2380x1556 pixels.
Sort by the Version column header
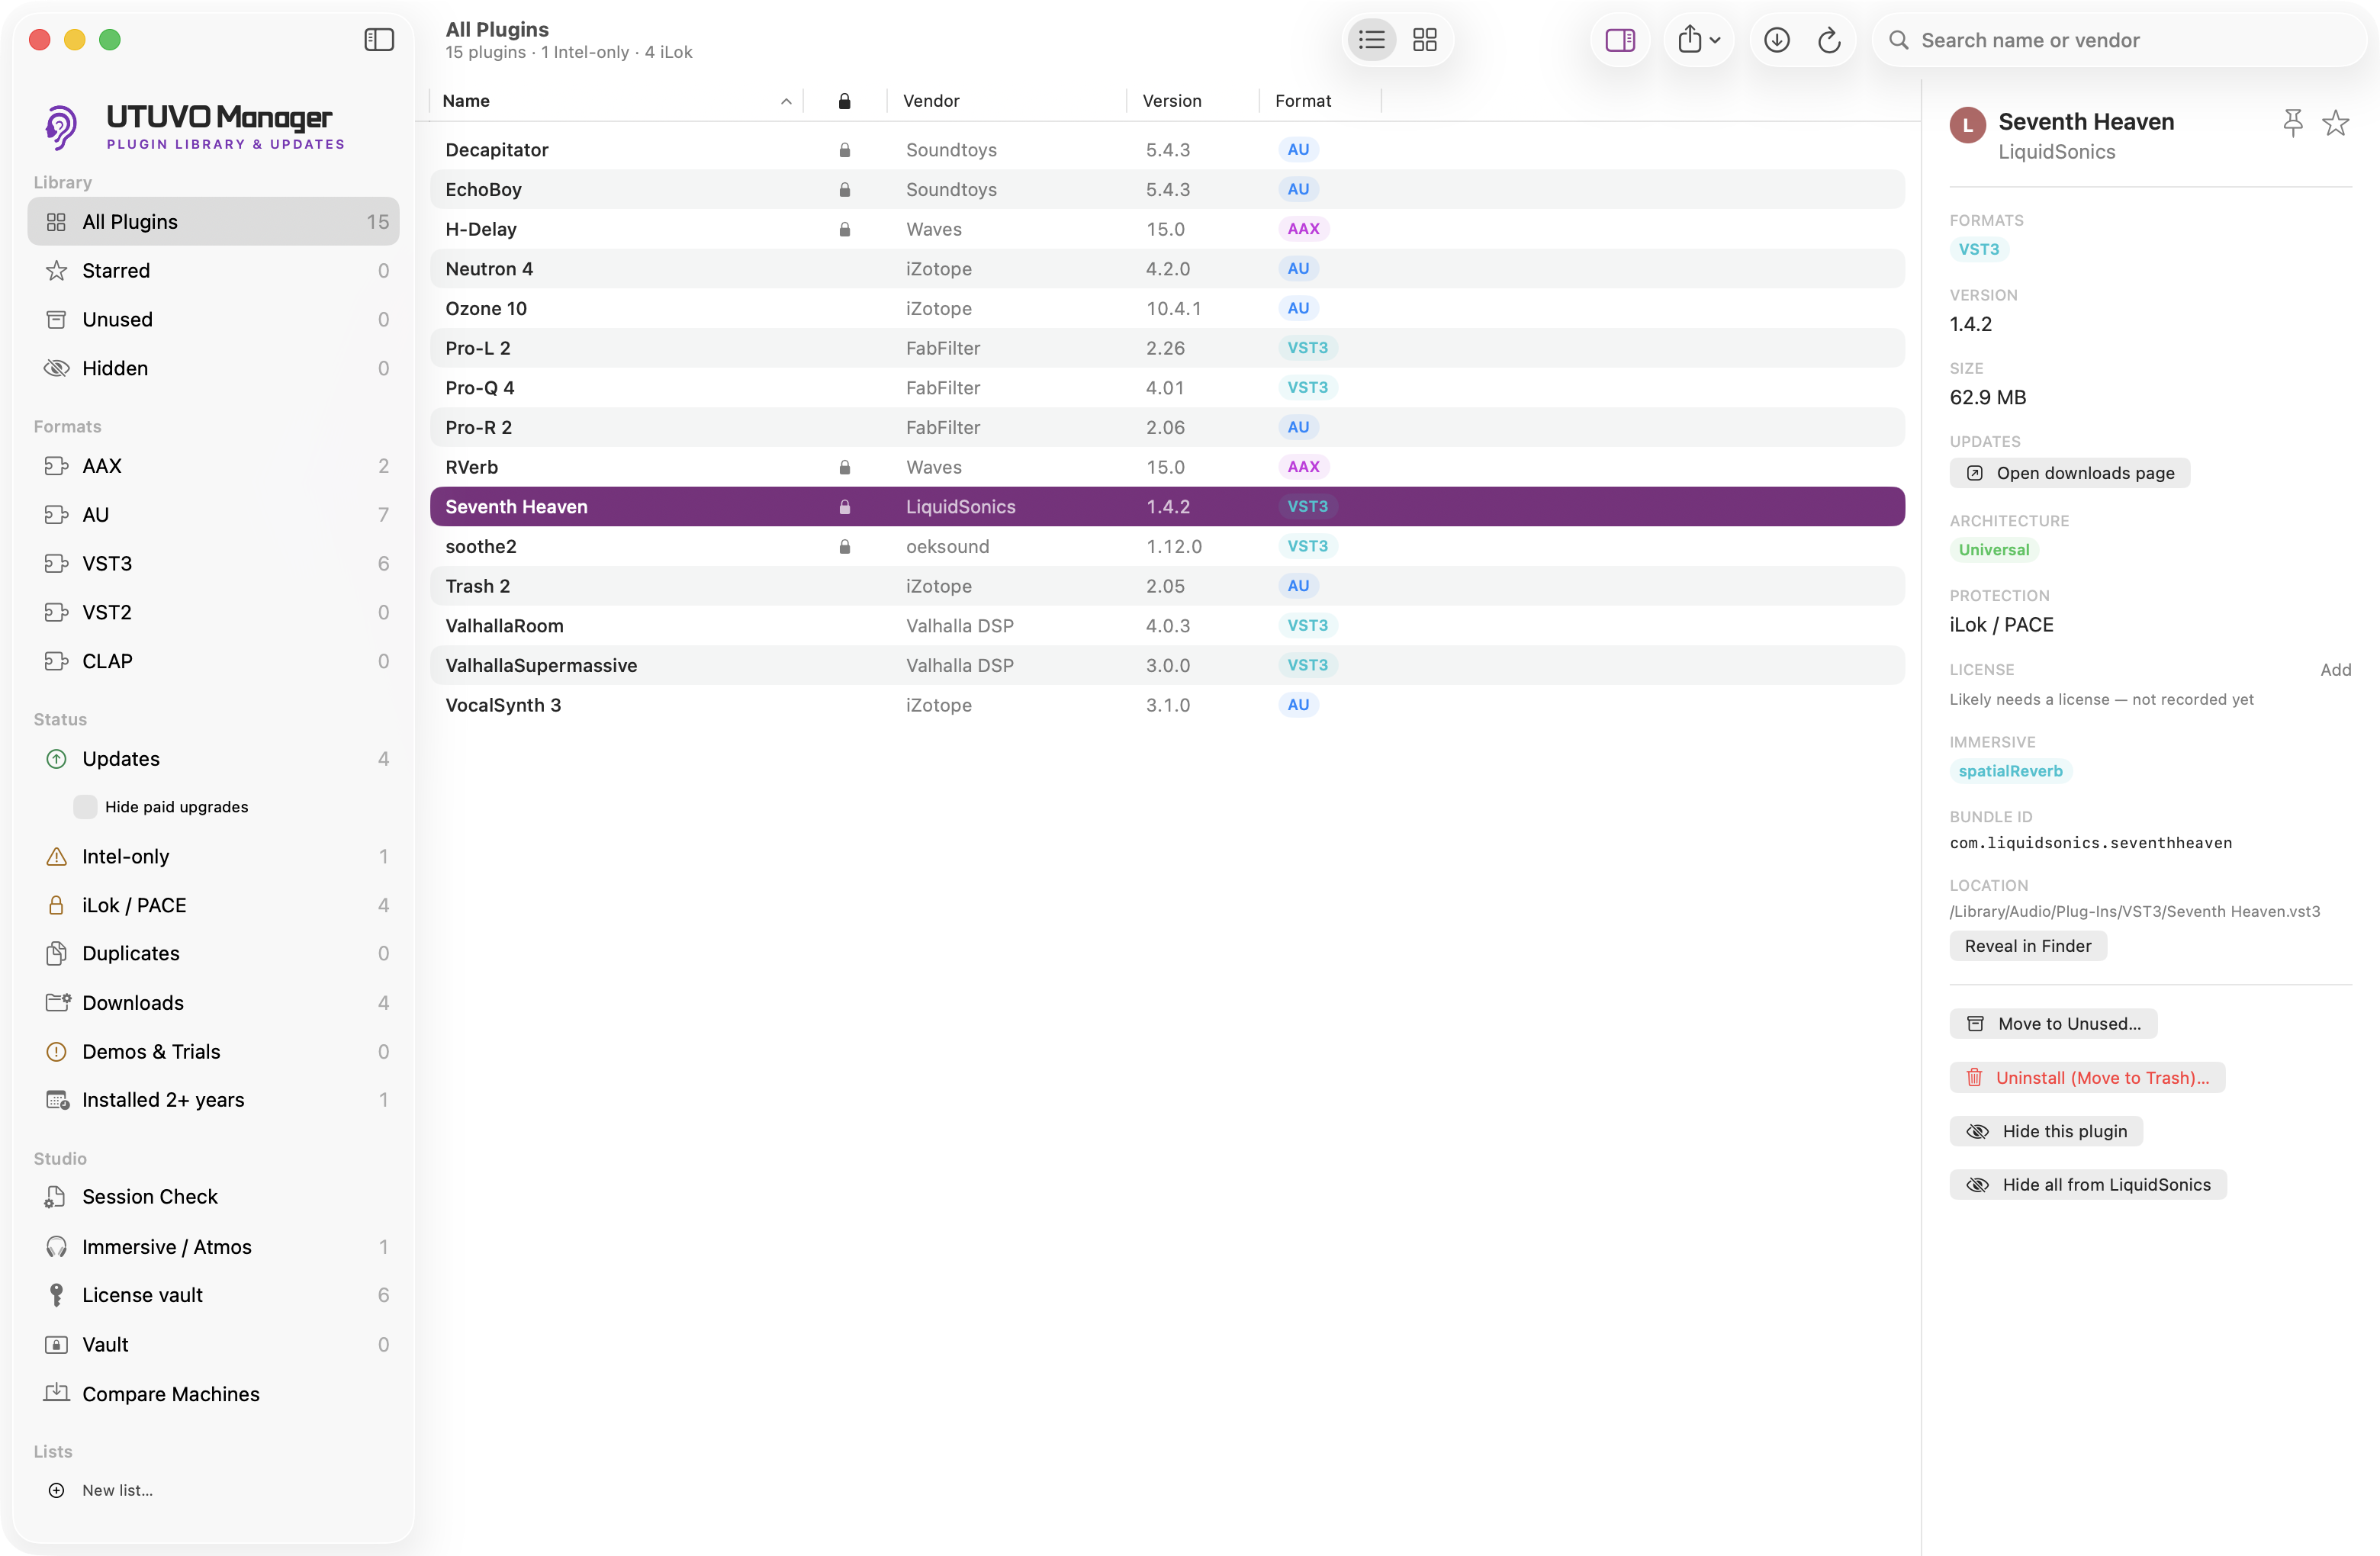(x=1192, y=101)
